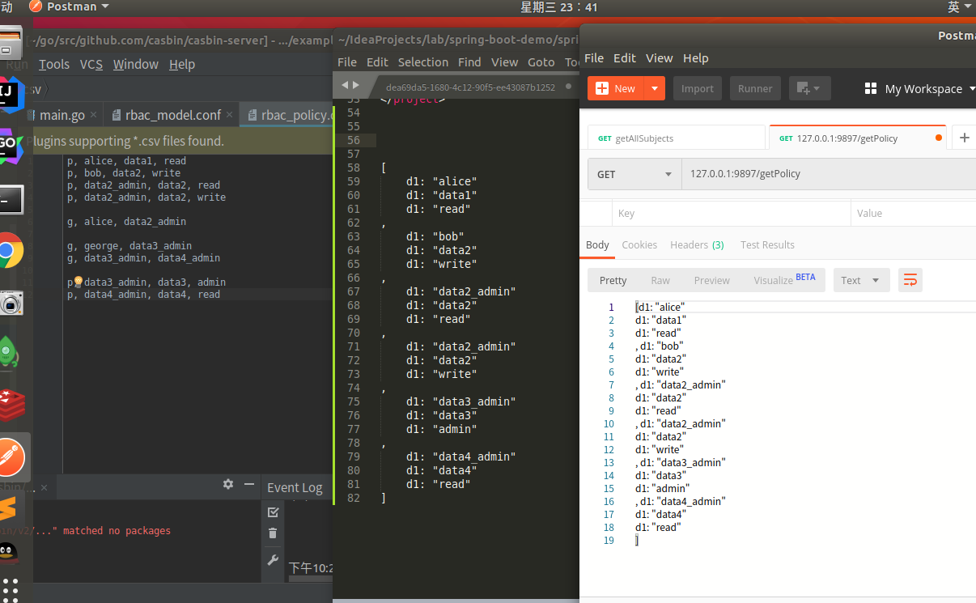Click Sublime next tab arrow
The height and width of the screenshot is (603, 976).
(x=355, y=85)
